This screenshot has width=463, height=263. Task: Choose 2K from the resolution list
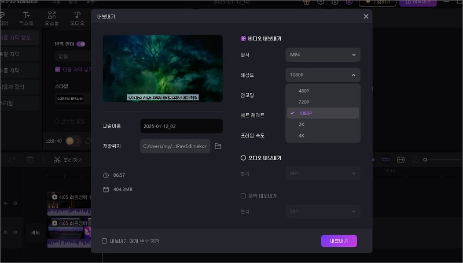click(323, 124)
